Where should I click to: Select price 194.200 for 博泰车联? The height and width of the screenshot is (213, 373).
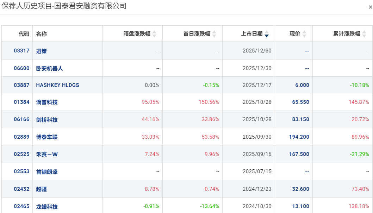click(299, 137)
